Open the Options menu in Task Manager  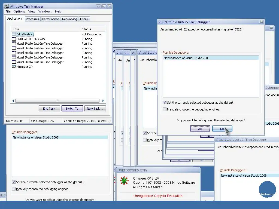19,11
